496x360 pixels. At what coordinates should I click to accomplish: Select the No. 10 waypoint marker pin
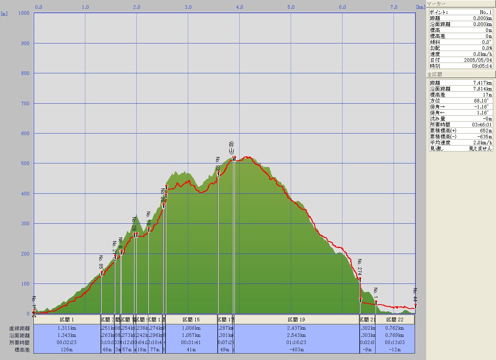[149, 228]
